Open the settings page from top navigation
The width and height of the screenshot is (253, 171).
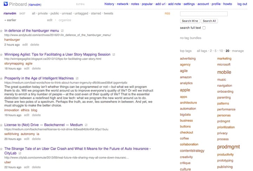(189, 4)
